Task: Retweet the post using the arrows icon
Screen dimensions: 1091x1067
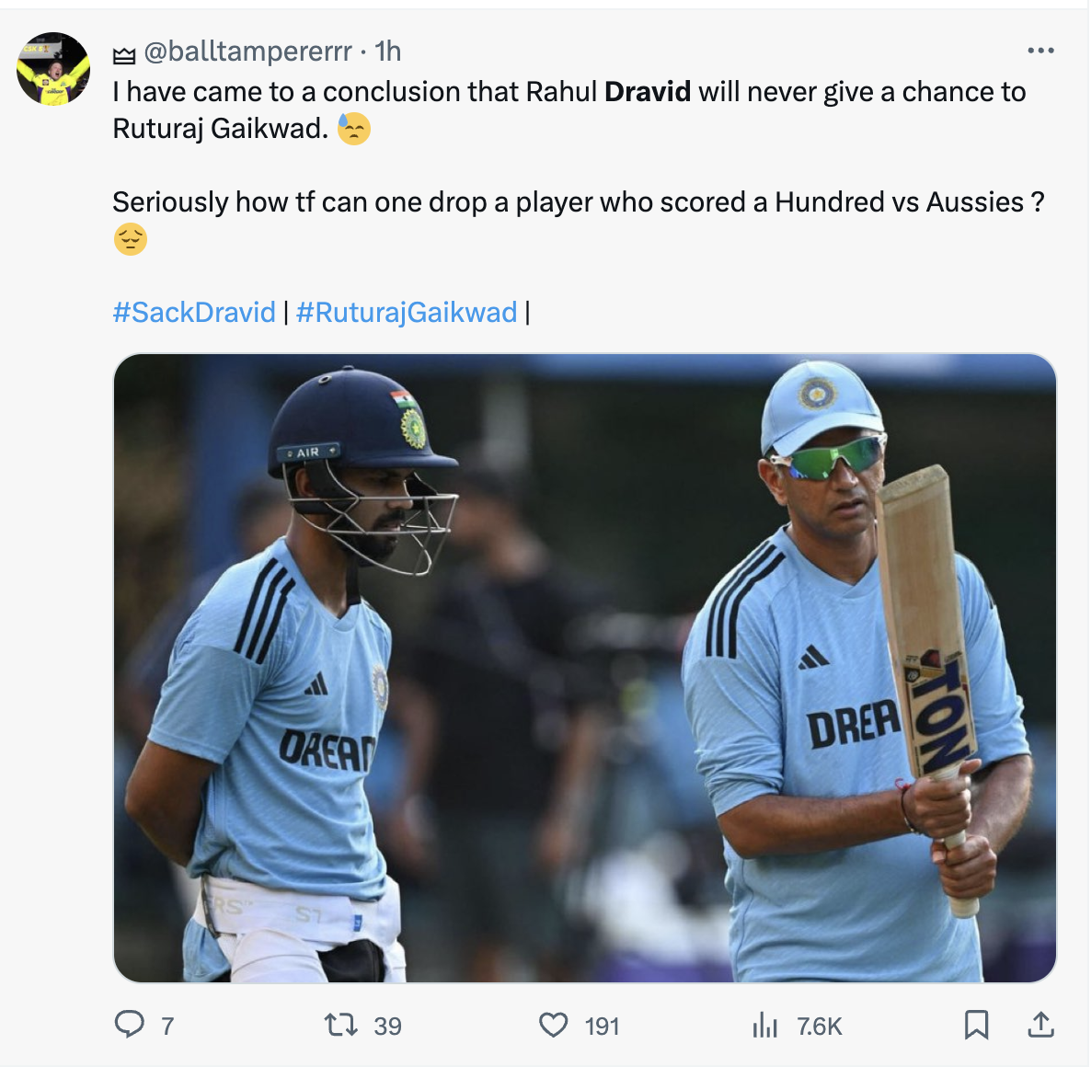Action: 341,1025
